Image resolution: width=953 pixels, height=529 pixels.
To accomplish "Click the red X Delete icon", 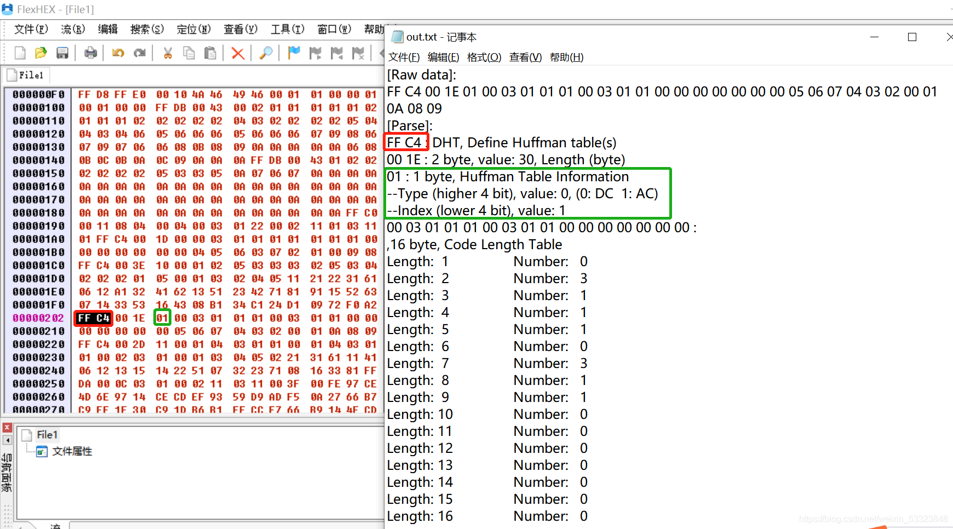I will coord(238,53).
